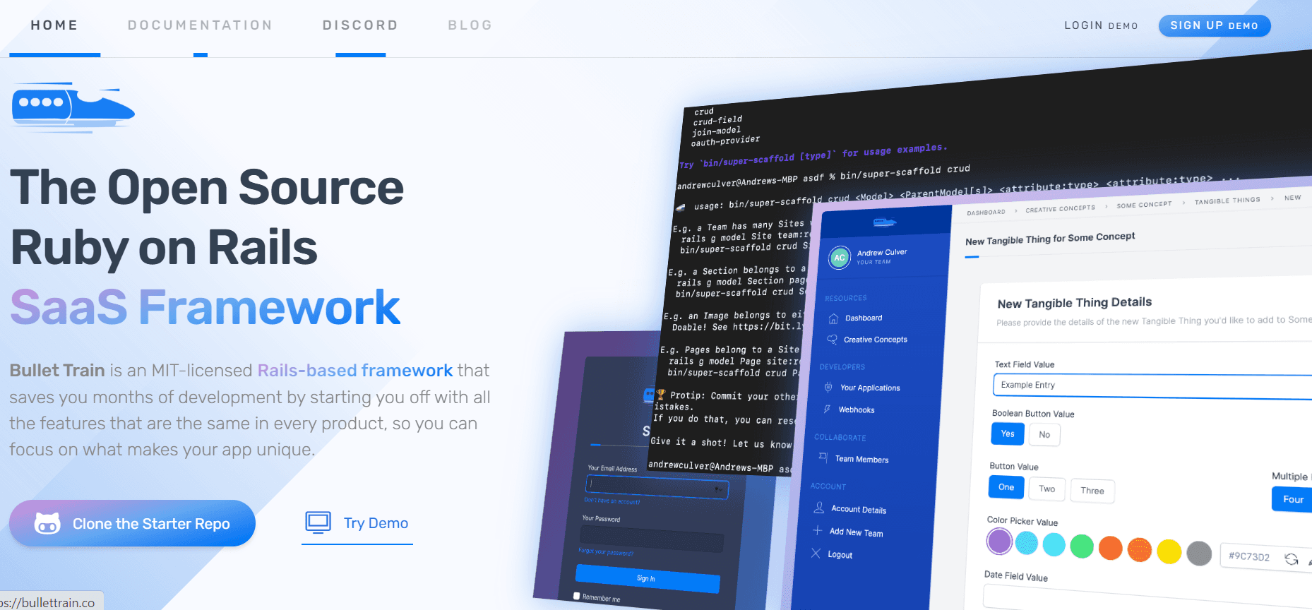Screen dimensions: 1312x610
Task: Click Your Applications icon in mockup sidebar
Action: [828, 388]
